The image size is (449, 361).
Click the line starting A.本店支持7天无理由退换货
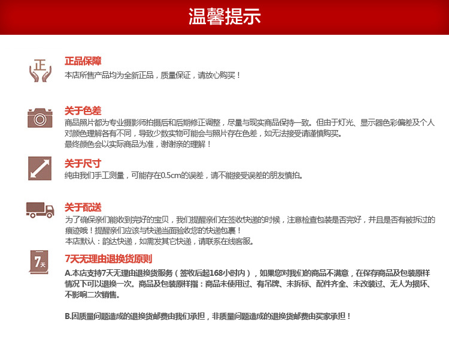[x=247, y=273]
